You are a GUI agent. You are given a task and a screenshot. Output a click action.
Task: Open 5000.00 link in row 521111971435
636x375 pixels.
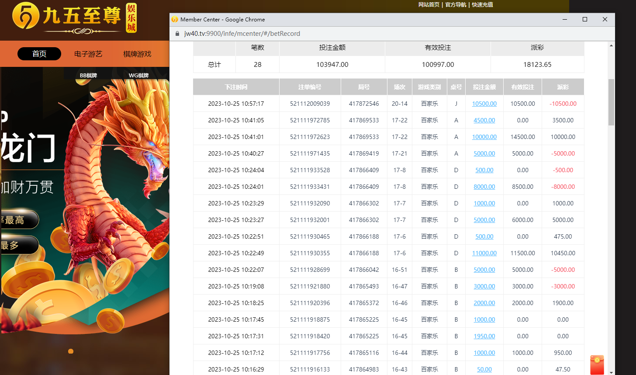(x=484, y=153)
